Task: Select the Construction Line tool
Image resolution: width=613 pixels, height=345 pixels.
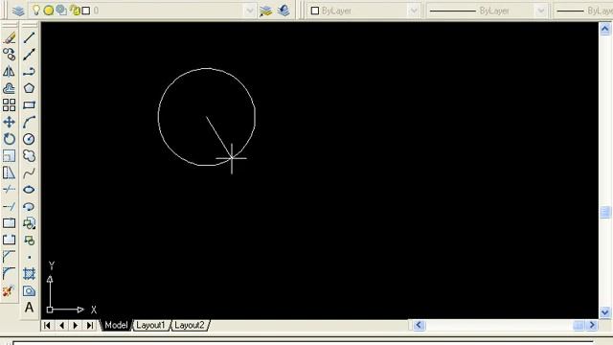Action: click(29, 55)
